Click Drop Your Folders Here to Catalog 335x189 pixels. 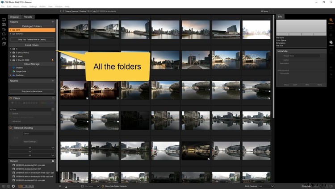coord(32,40)
